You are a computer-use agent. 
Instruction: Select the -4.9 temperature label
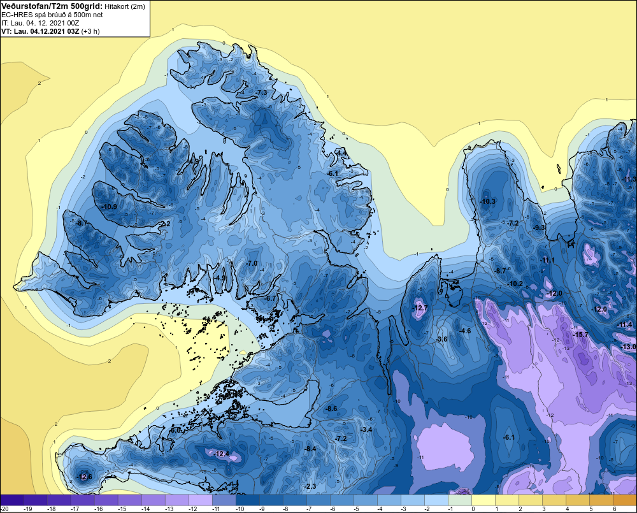click(219, 278)
